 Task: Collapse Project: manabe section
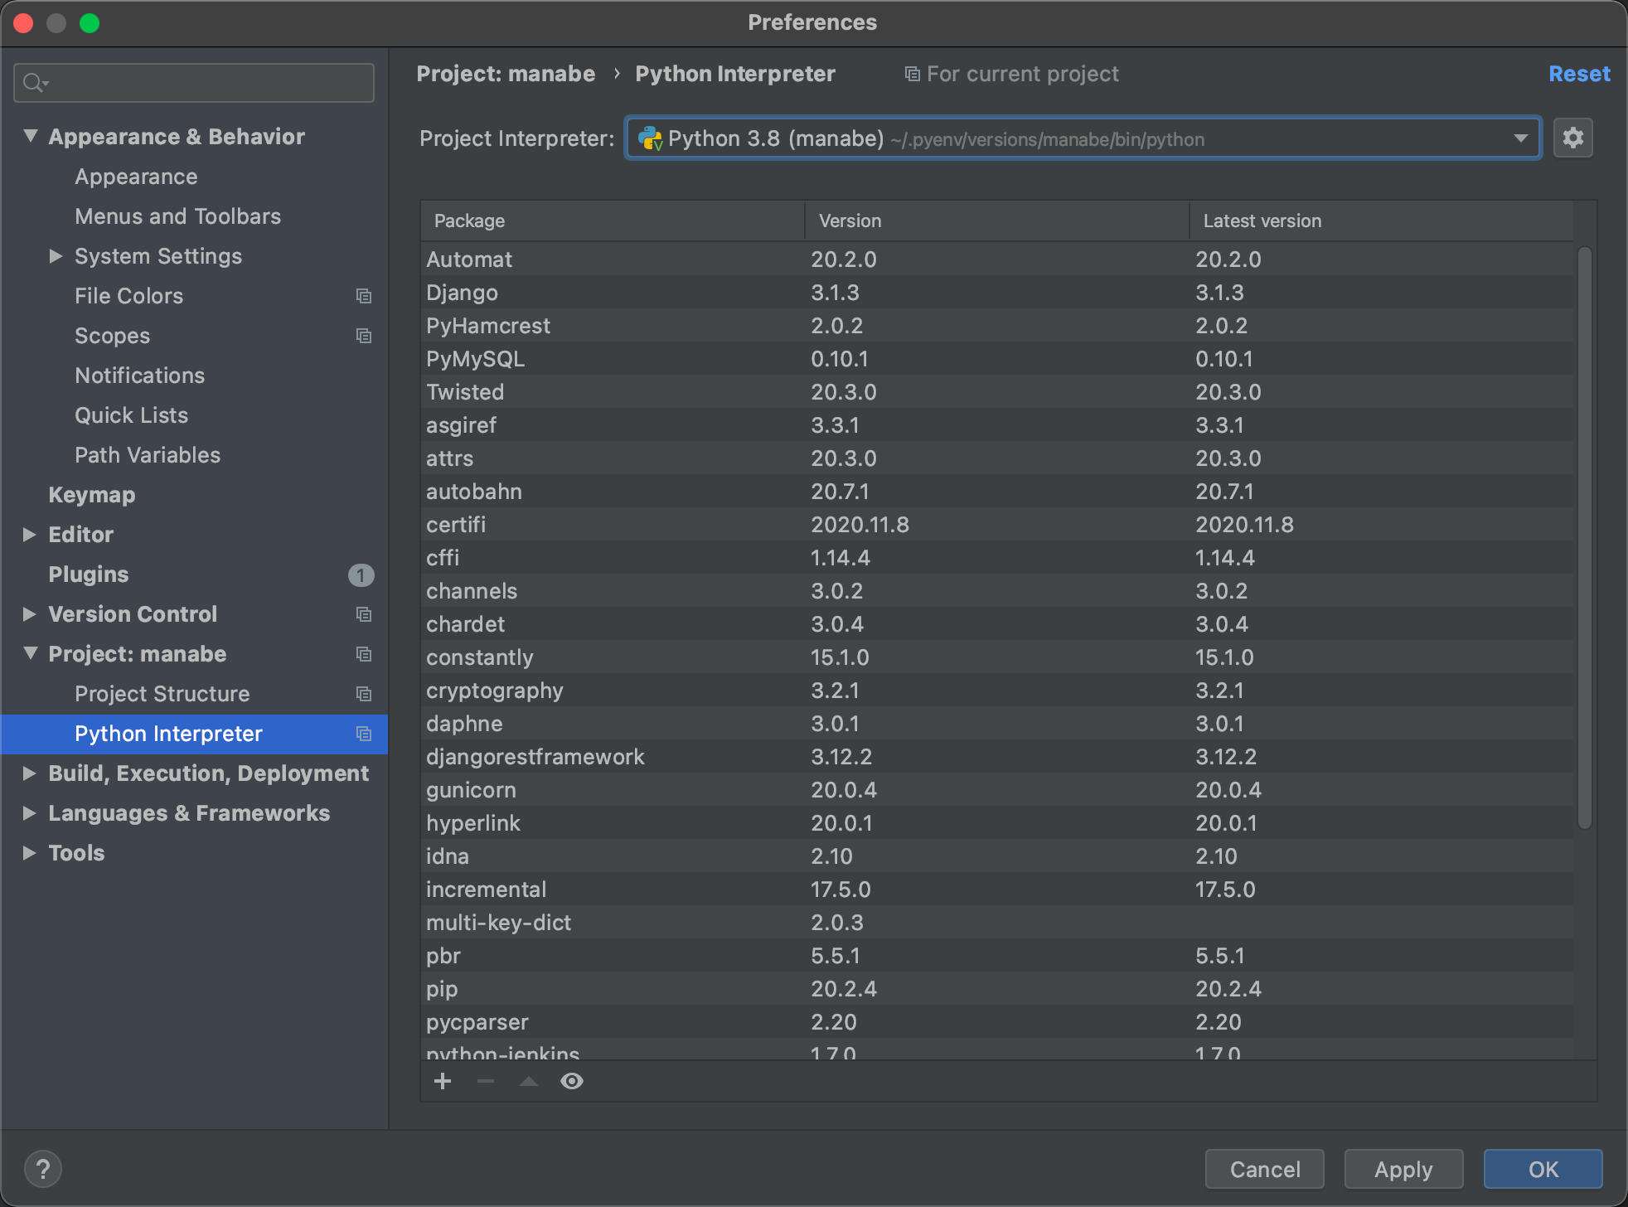[31, 653]
